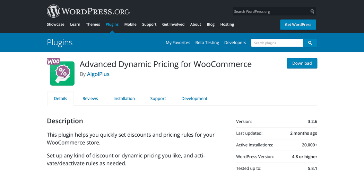
Task: Go to the Blog menu item
Action: click(210, 24)
